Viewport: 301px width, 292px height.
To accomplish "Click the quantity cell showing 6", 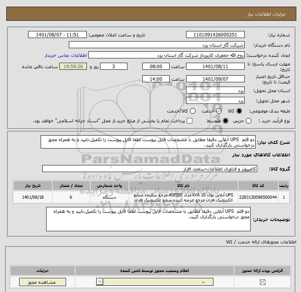I will (71, 197).
